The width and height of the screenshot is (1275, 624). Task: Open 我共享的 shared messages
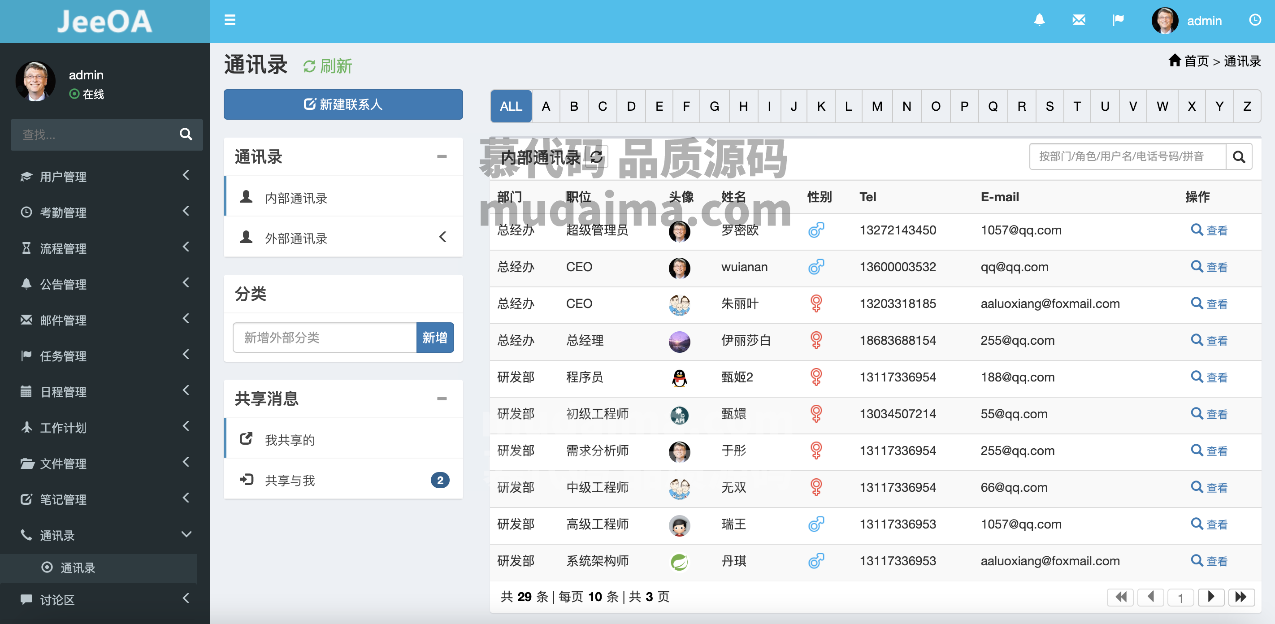coord(343,439)
